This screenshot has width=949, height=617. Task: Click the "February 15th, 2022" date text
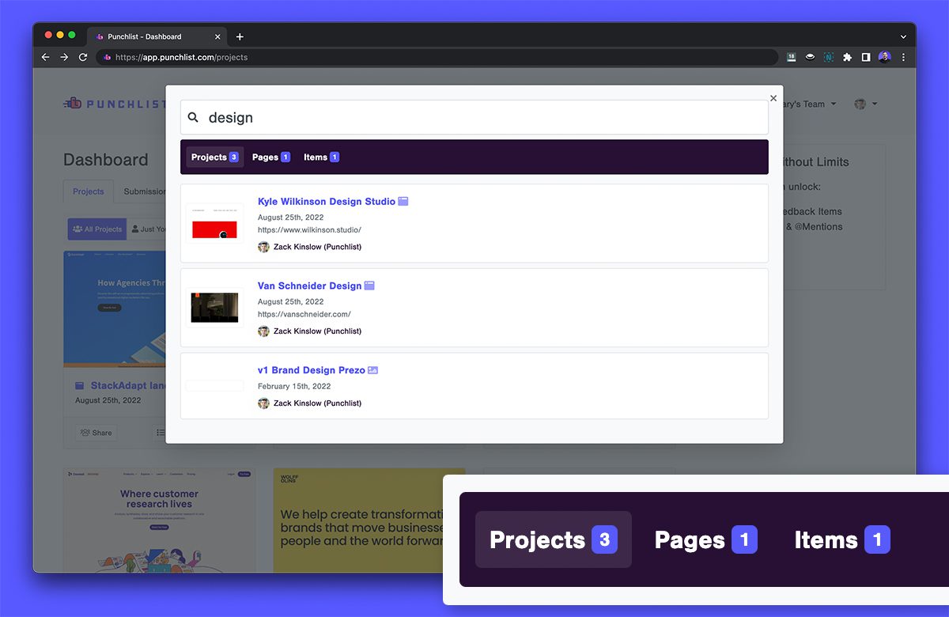[x=294, y=387]
